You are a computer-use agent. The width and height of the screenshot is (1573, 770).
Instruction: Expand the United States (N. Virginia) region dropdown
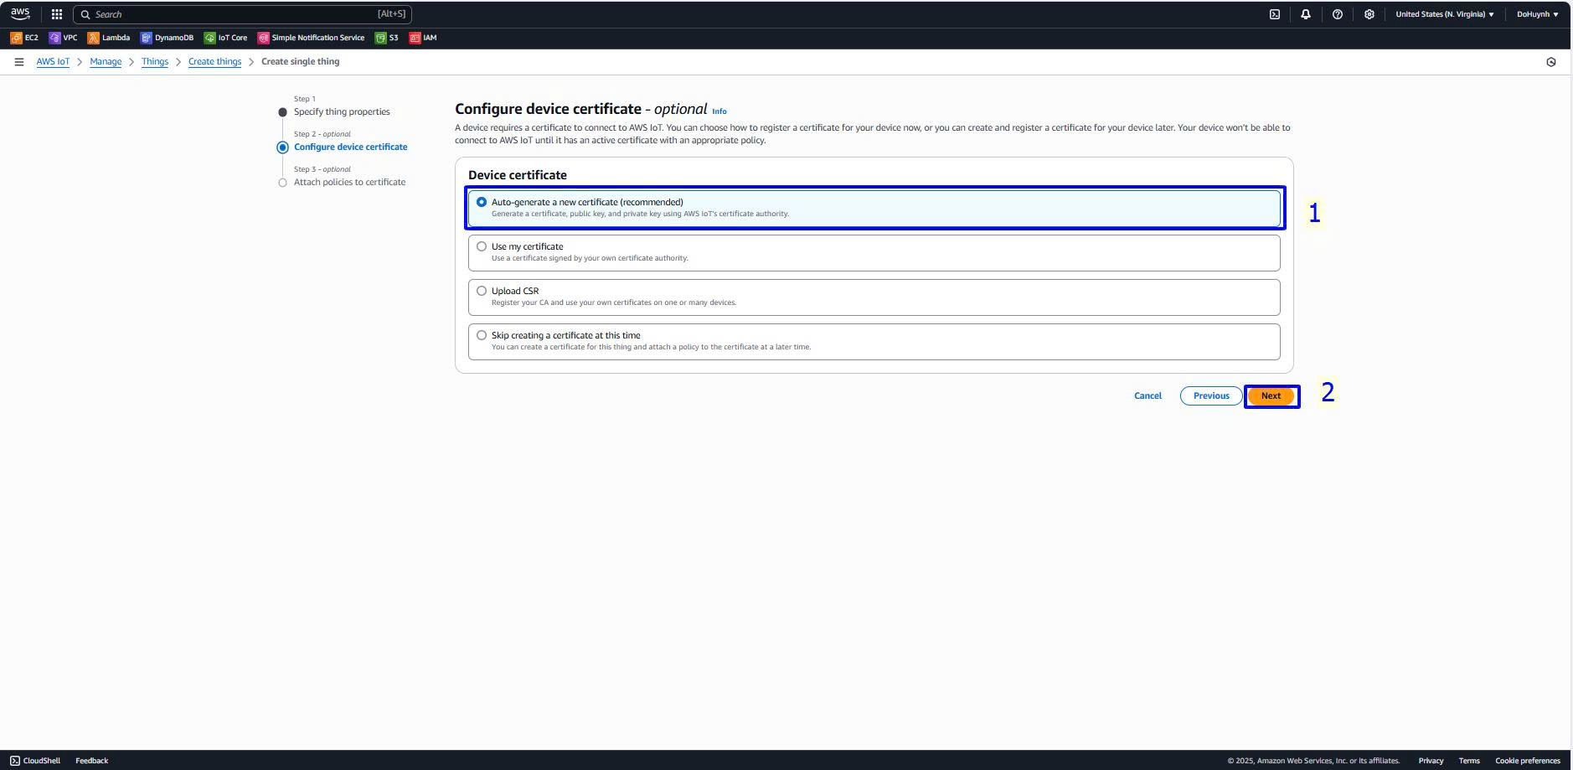coord(1444,14)
